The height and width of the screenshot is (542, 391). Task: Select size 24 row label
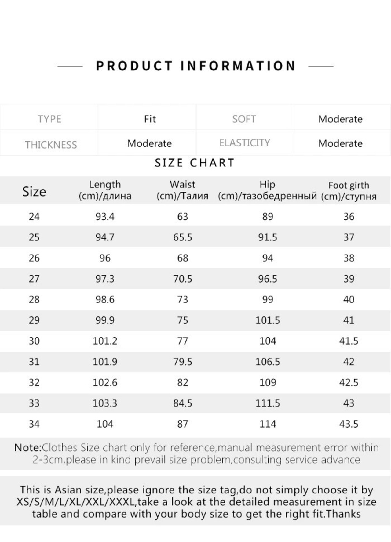tap(34, 217)
